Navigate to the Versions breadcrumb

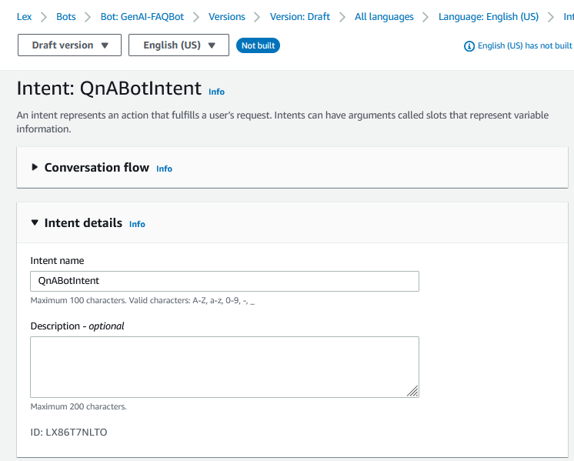point(227,16)
